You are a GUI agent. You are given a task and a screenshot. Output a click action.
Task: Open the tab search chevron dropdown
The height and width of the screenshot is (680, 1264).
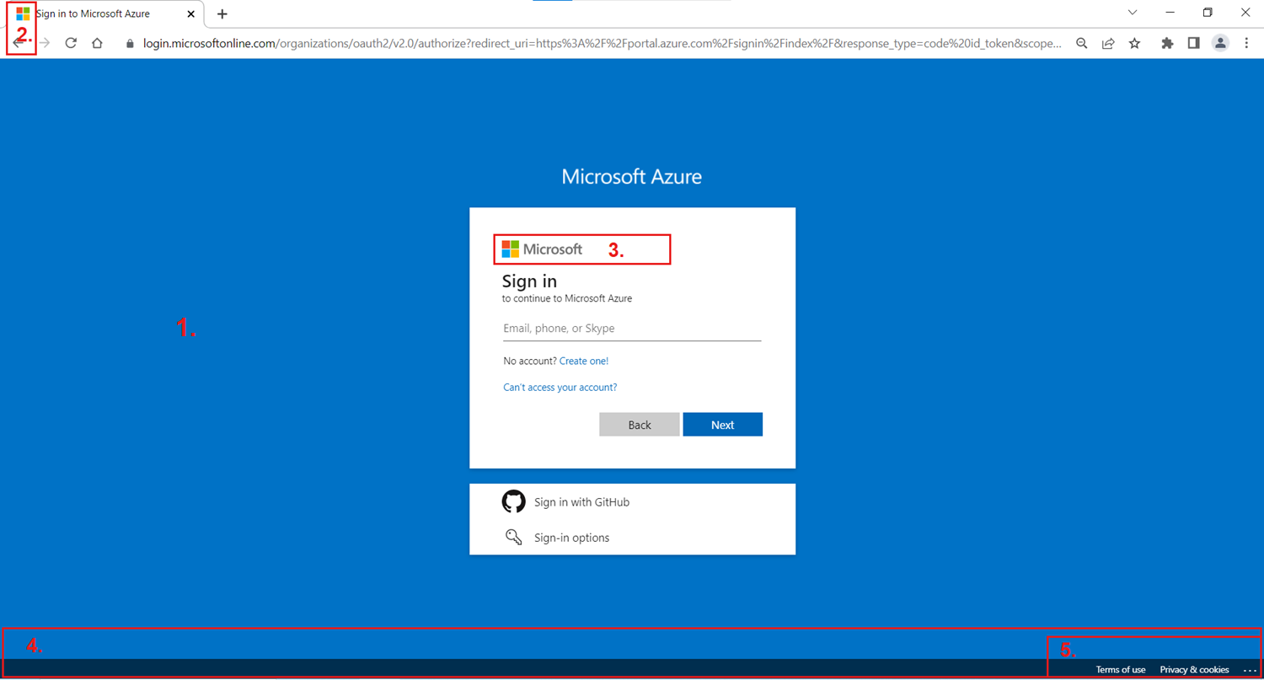pyautogui.click(x=1133, y=13)
